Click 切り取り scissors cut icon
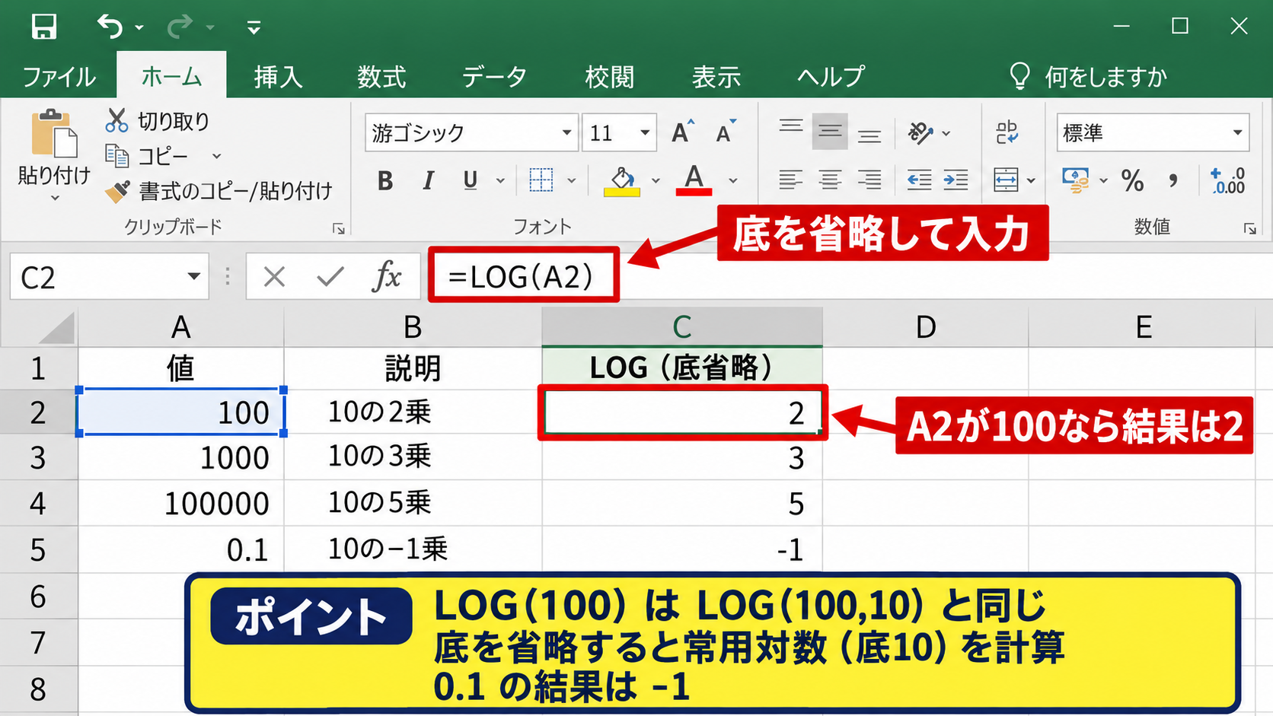This screenshot has height=716, width=1273. click(x=116, y=120)
